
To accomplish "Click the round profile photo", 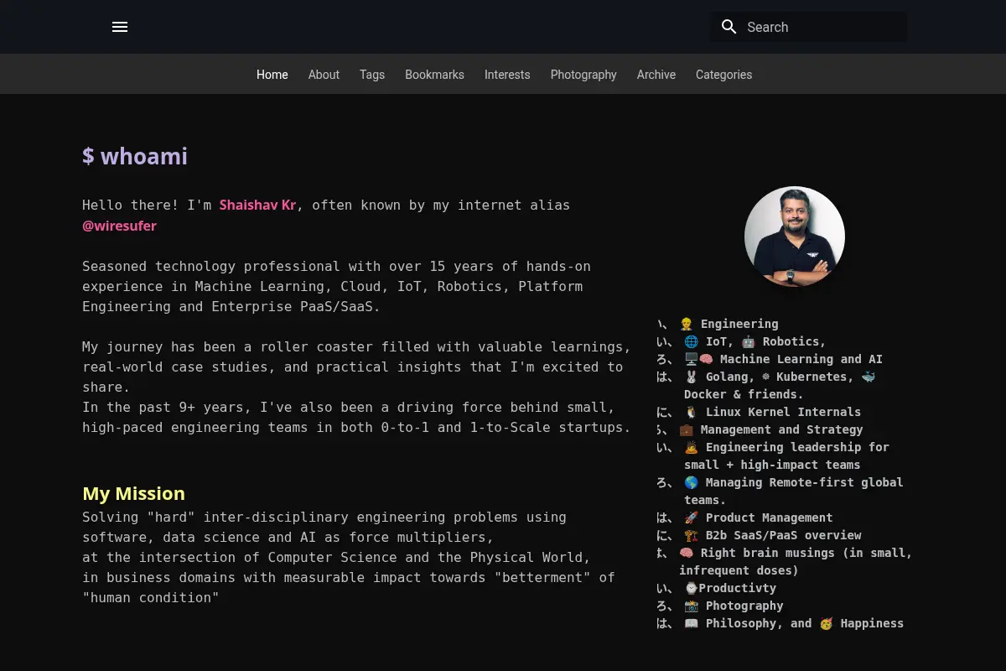I will click(795, 237).
